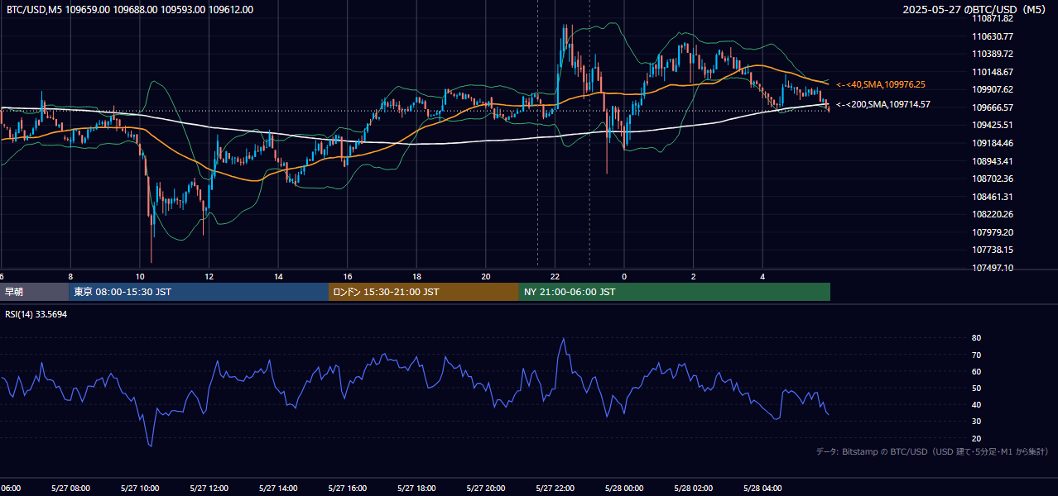This screenshot has height=496, width=1058.
Task: Click price axis label 108702.36
Action: [x=993, y=179]
